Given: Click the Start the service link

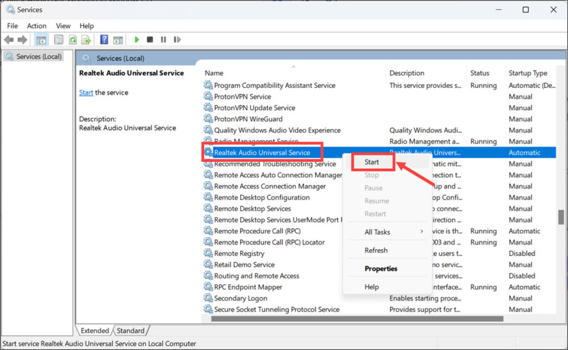Looking at the screenshot, I should click(x=86, y=92).
